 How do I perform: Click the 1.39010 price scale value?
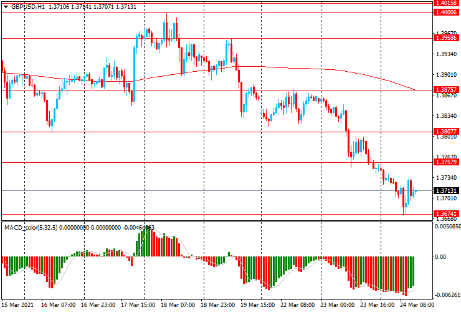click(446, 75)
